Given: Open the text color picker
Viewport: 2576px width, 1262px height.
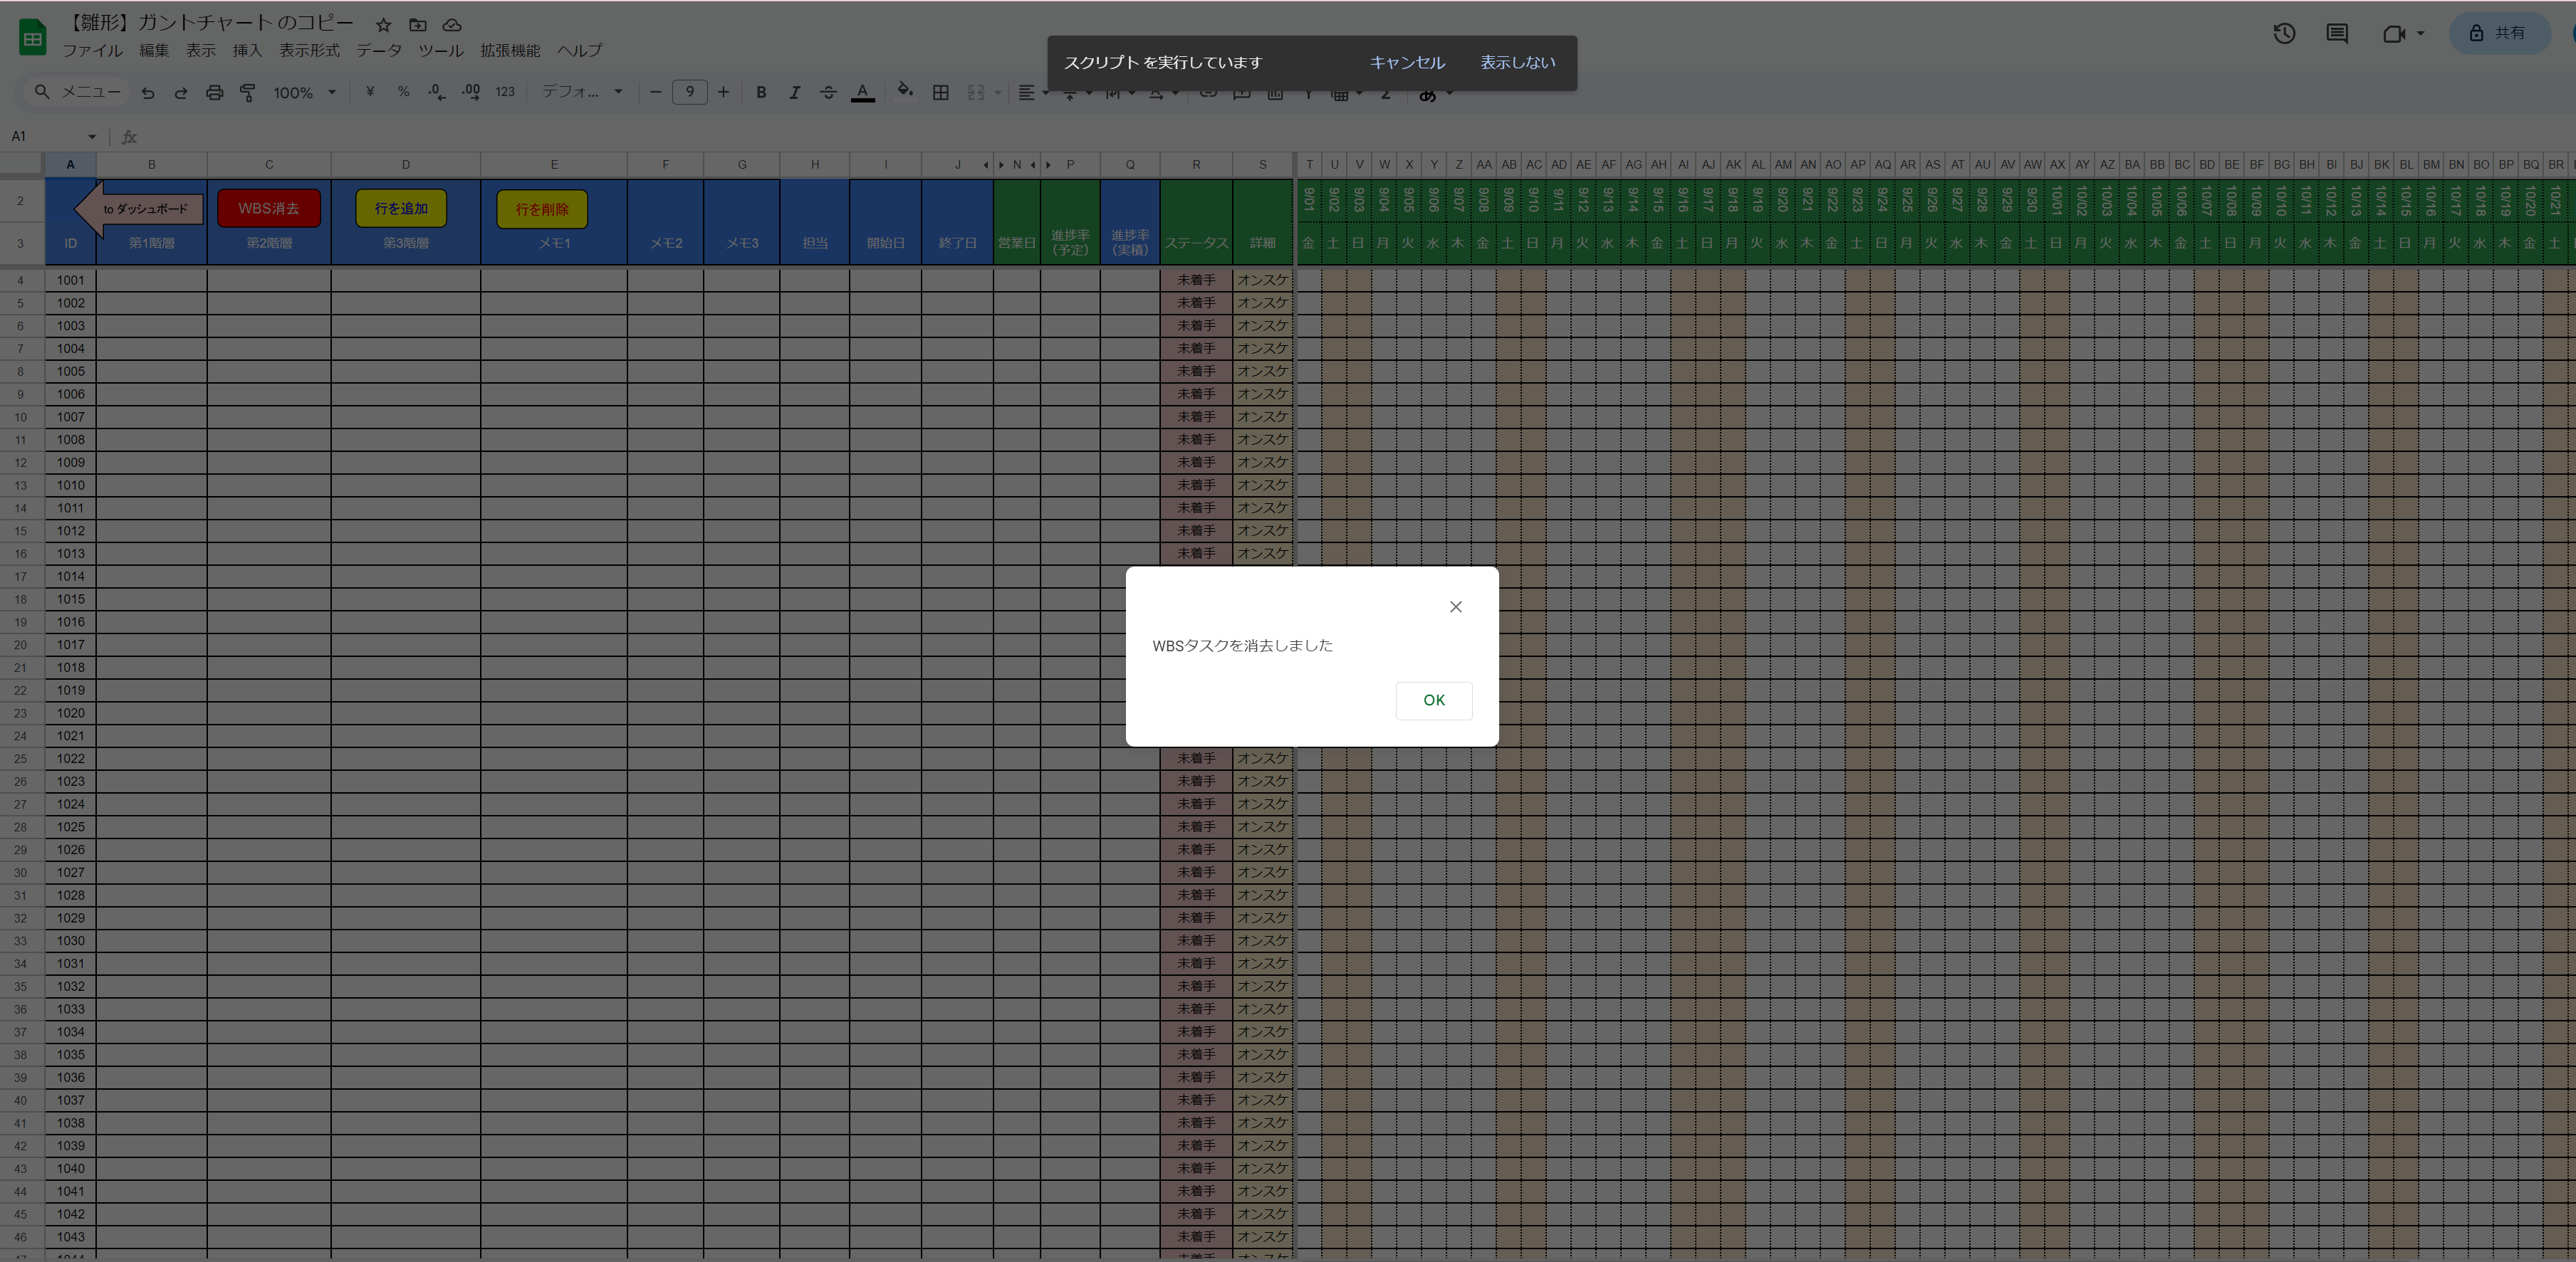Looking at the screenshot, I should pyautogui.click(x=863, y=92).
